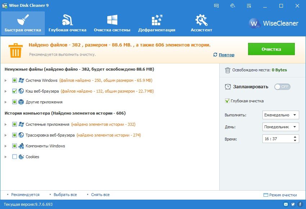Check the Cookies checkbox
This screenshot has height=209, width=306.
[x=14, y=157]
